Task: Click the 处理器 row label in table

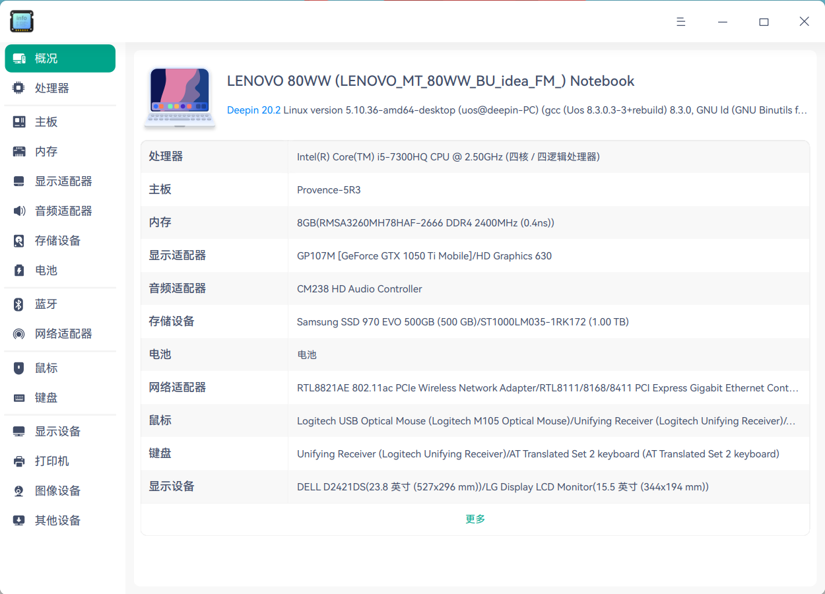Action: coord(166,156)
